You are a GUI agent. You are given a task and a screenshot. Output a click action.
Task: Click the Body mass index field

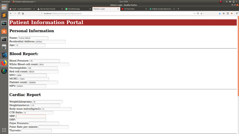(56, 109)
